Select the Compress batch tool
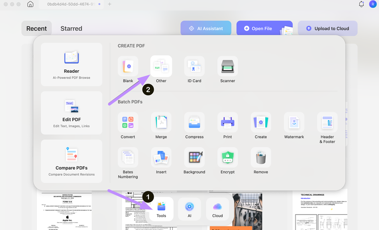Image resolution: width=379 pixels, height=230 pixels. point(194,122)
